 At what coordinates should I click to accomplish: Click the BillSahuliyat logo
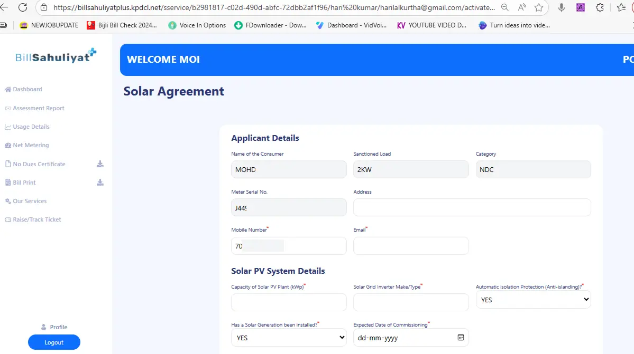tap(56, 56)
